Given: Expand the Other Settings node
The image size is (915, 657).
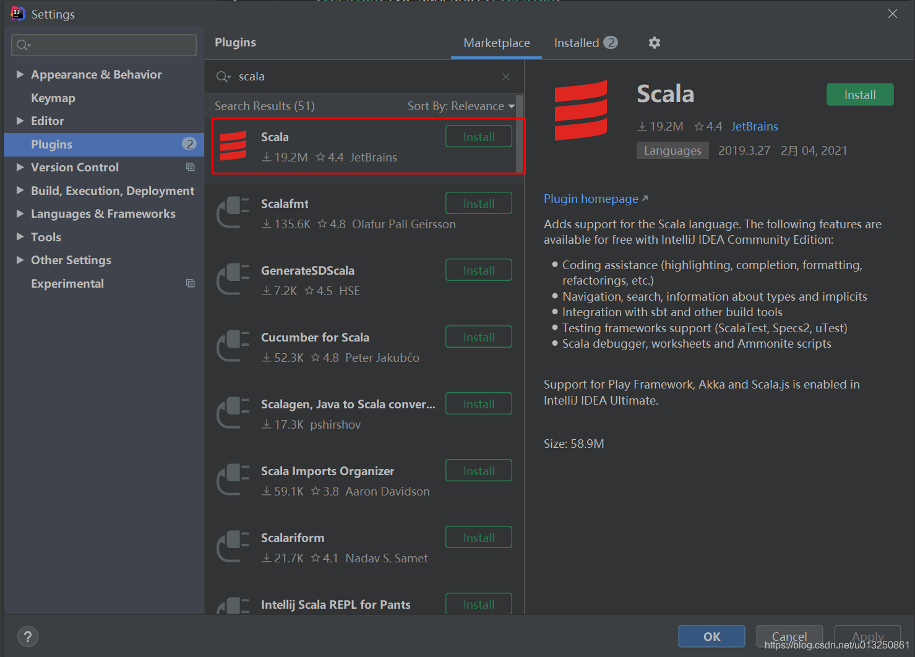Looking at the screenshot, I should (20, 260).
